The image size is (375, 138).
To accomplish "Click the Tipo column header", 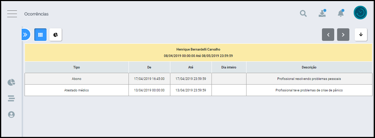I will (x=77, y=67).
